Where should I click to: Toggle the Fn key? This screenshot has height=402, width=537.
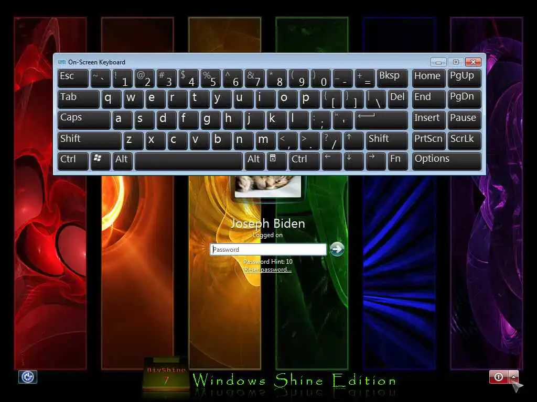coord(398,161)
